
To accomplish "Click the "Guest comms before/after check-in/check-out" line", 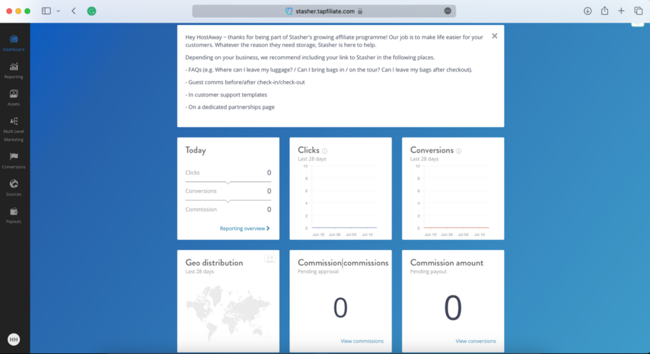I will click(x=245, y=82).
